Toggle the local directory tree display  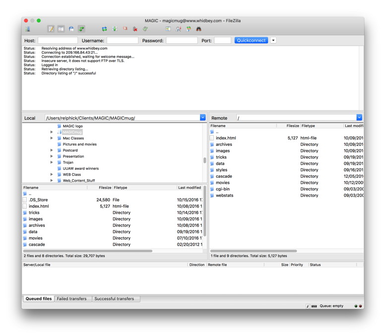(61, 29)
